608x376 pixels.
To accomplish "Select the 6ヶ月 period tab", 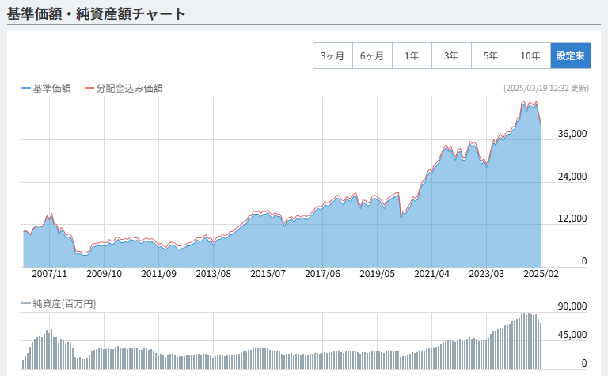I will (372, 56).
